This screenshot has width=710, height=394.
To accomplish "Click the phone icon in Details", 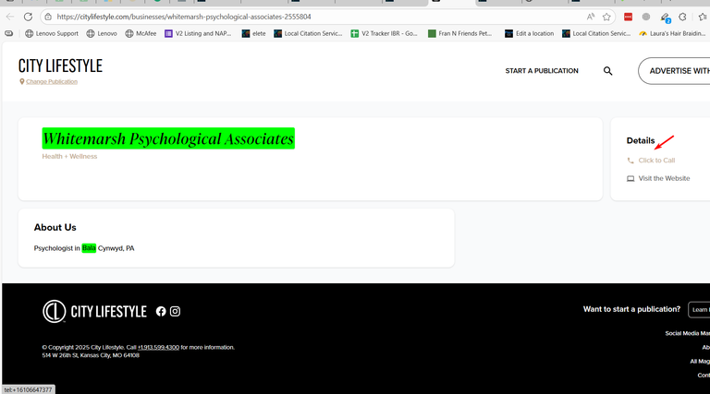I will (x=630, y=161).
